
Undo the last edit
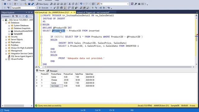pos(81,4)
